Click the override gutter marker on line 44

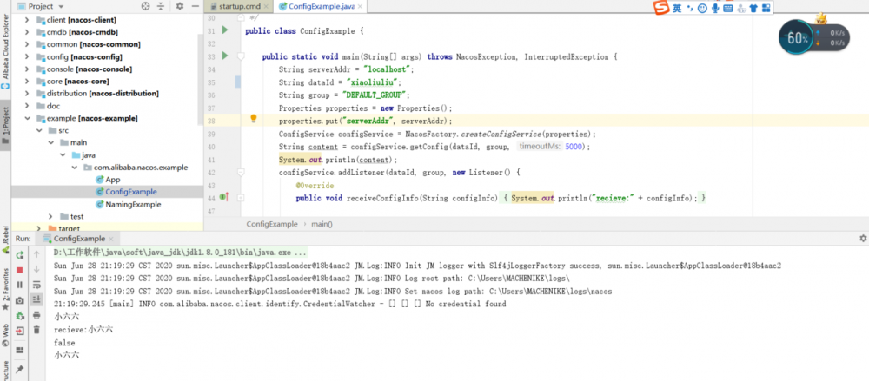click(x=224, y=197)
